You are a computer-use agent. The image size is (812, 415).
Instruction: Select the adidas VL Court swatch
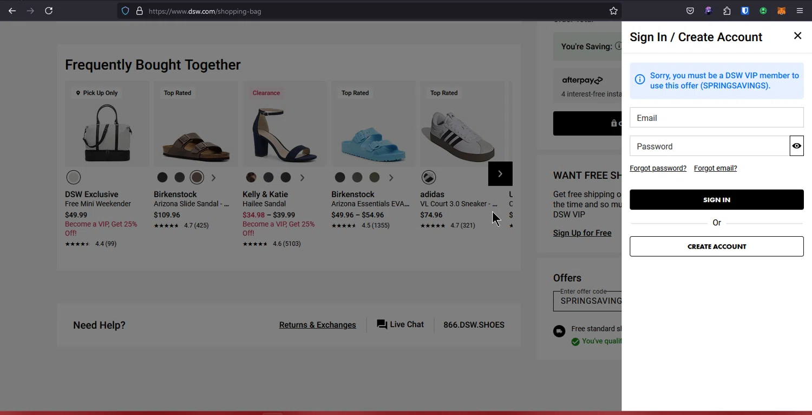coord(429,177)
